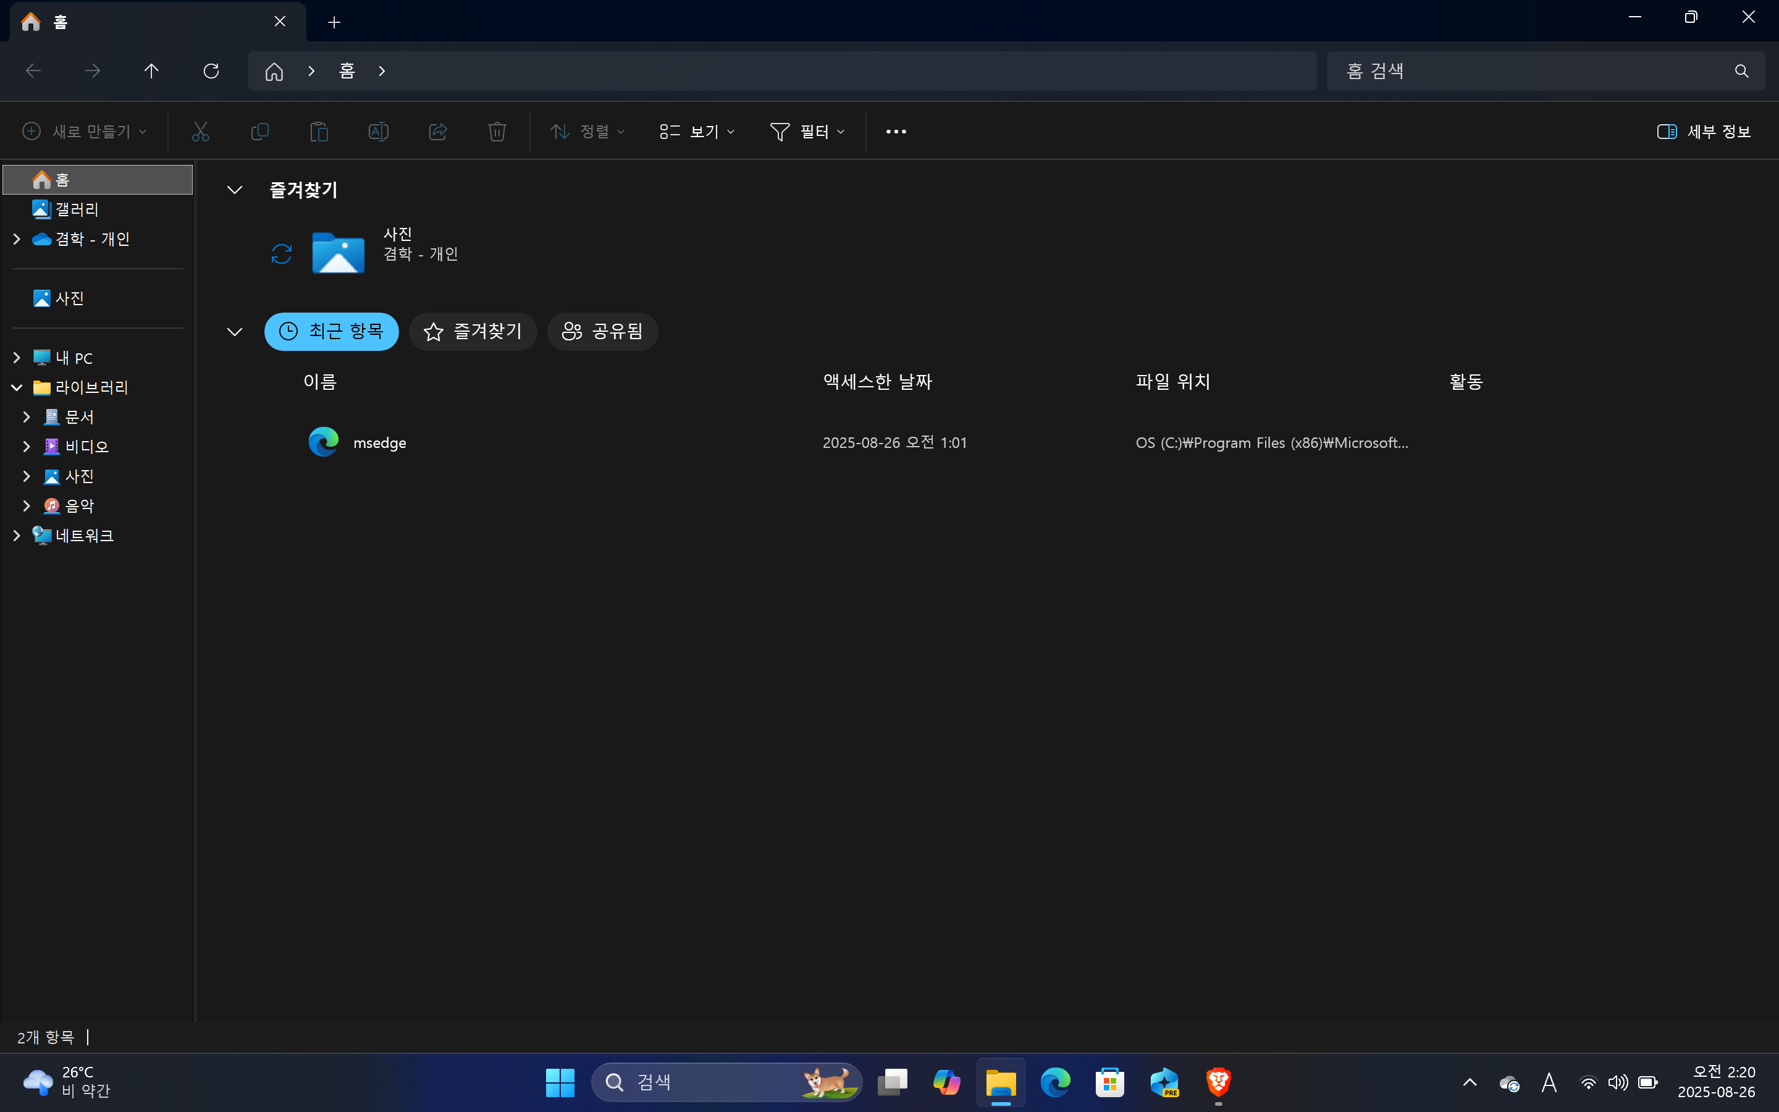Click the magnifier search icon in 홈 검색
This screenshot has width=1779, height=1112.
(x=1741, y=70)
